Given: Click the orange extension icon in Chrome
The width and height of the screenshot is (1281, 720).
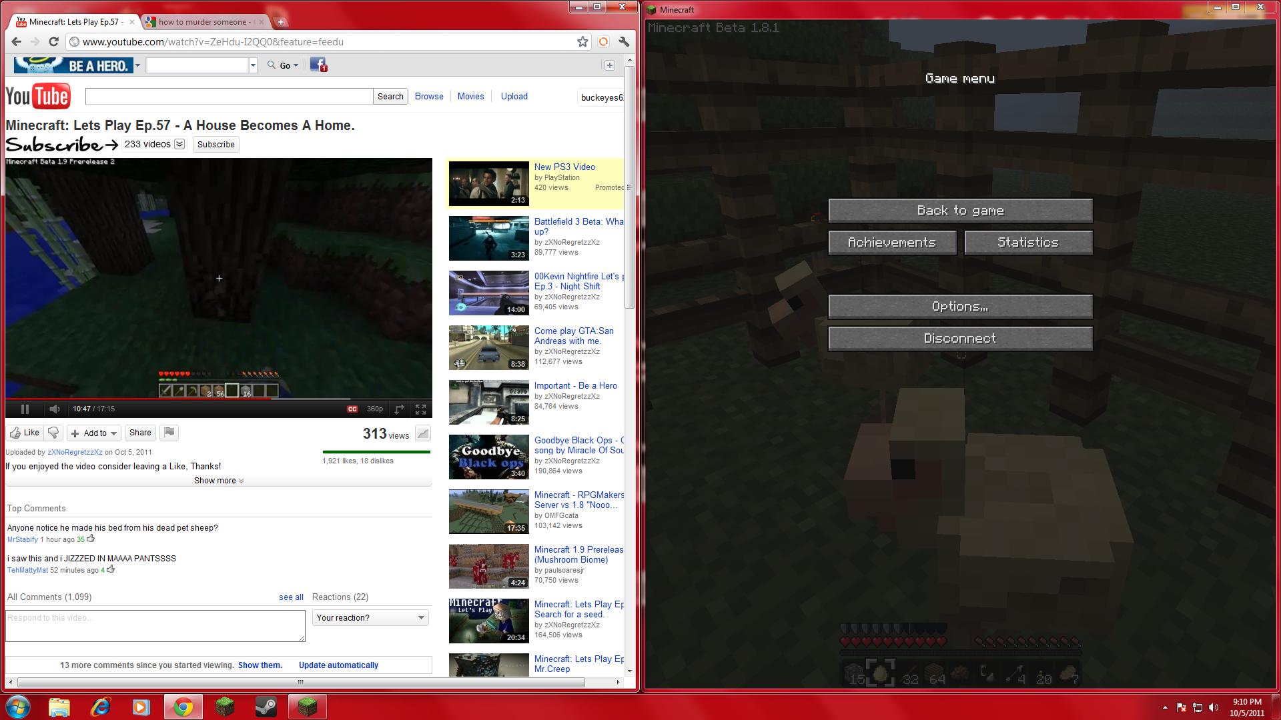Looking at the screenshot, I should pos(603,41).
